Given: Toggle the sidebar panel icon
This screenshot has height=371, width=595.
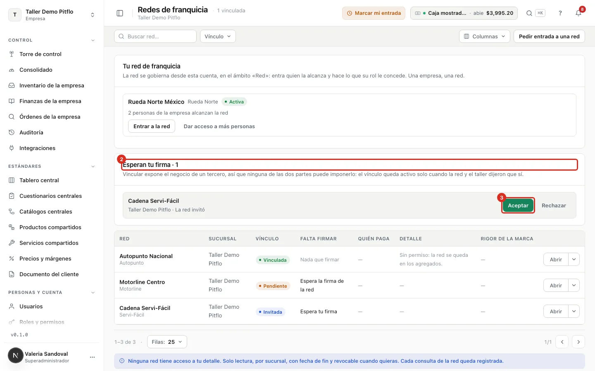Looking at the screenshot, I should coord(120,13).
